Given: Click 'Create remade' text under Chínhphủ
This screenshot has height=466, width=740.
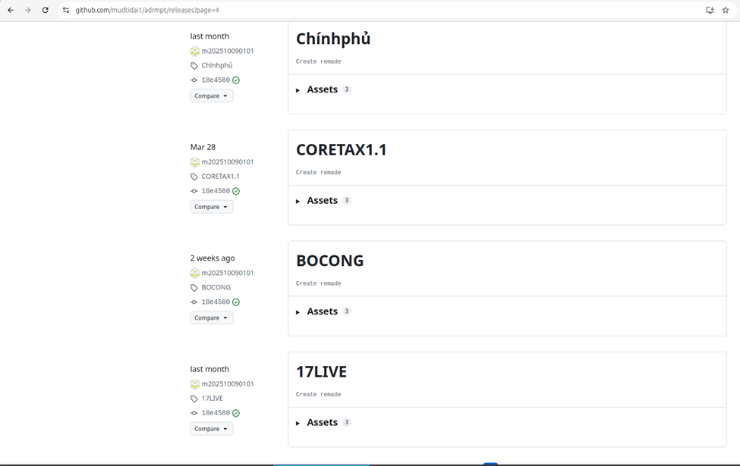Looking at the screenshot, I should [319, 61].
